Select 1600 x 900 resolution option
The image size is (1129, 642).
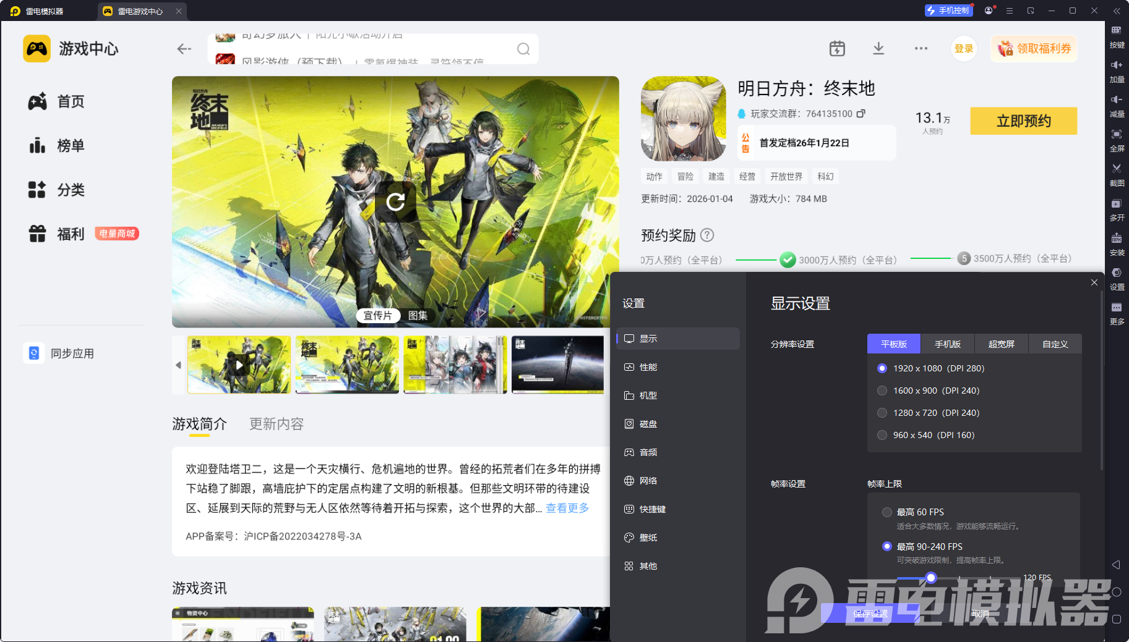click(882, 391)
